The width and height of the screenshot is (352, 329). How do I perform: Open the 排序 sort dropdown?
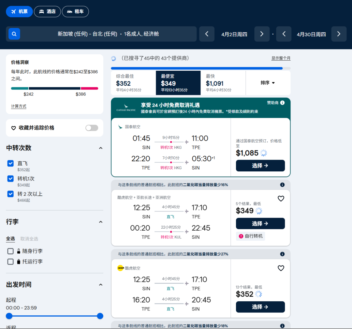(268, 83)
